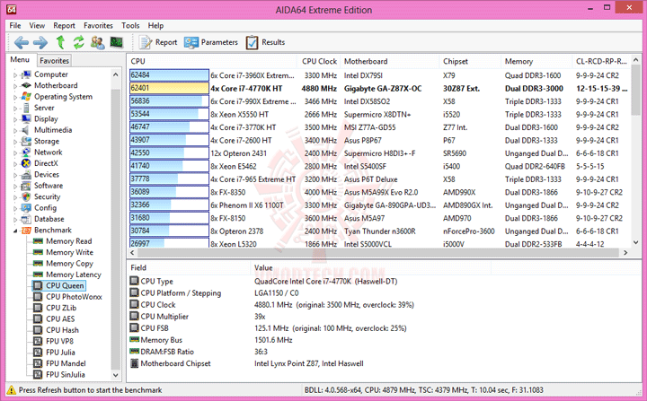Open the Report menu
Screen dimensions: 647x401
pyautogui.click(x=64, y=25)
